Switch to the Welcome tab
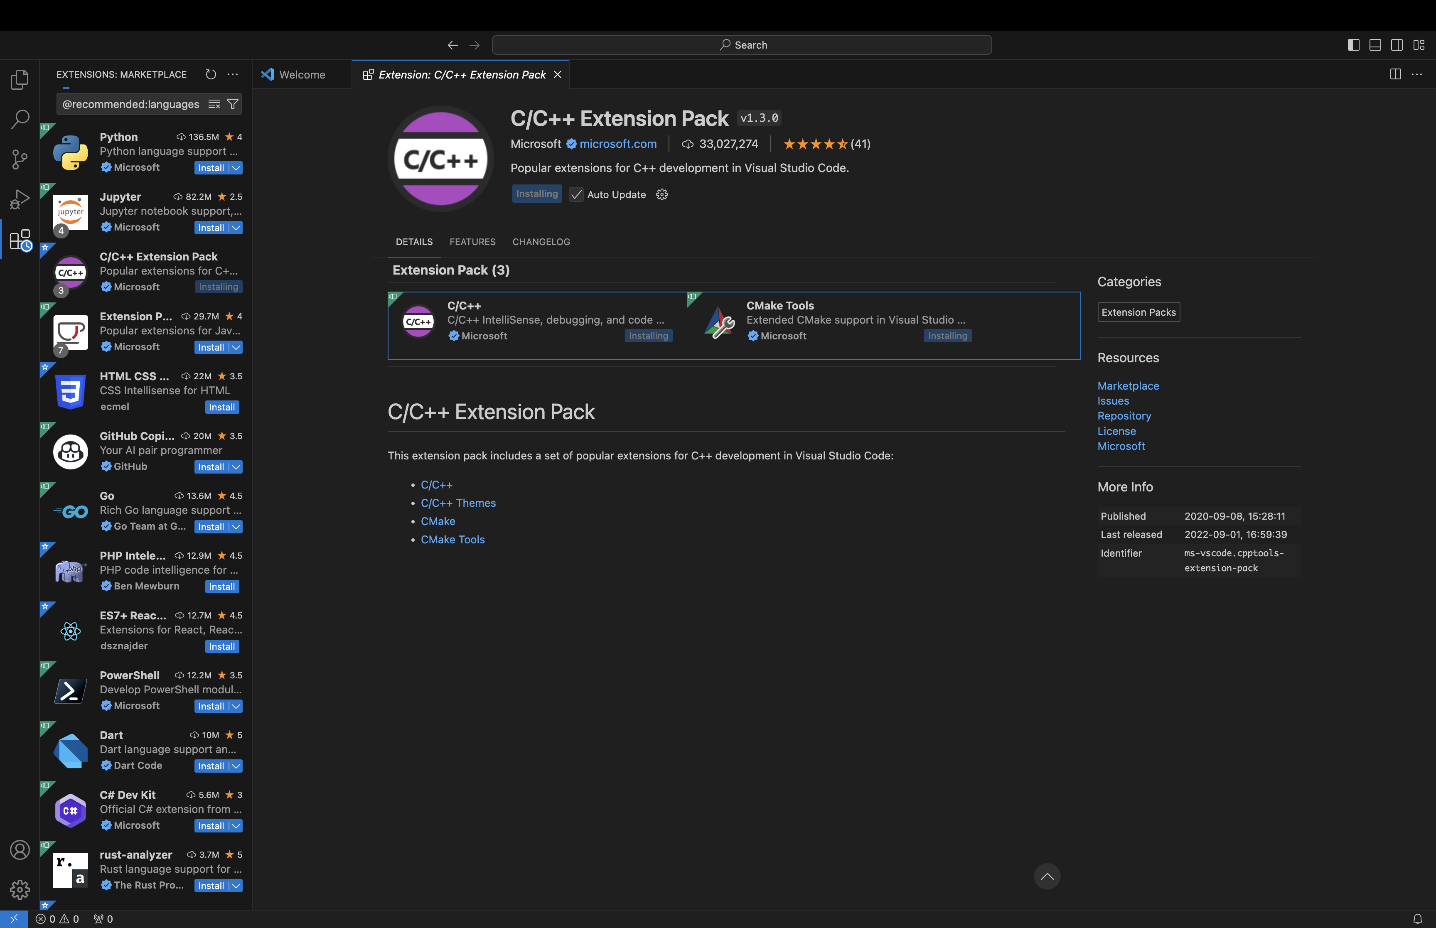The image size is (1436, 928). [x=301, y=74]
